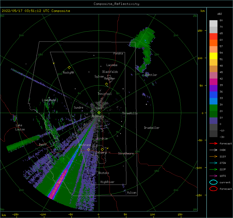Click the yellow diamond marker above Calgary
The image size is (233, 218).
(102, 149)
